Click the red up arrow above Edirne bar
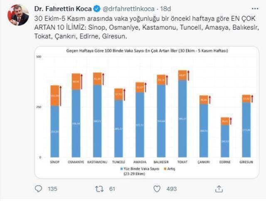266x201 pixels. [x=231, y=121]
